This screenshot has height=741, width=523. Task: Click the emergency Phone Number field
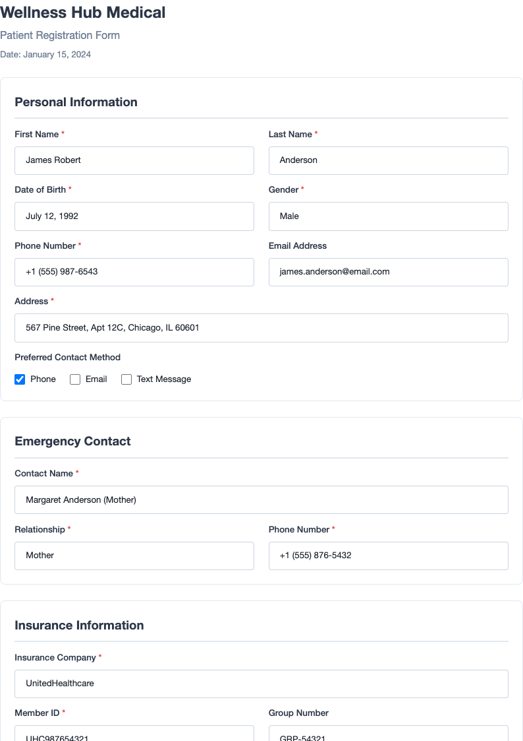point(388,556)
